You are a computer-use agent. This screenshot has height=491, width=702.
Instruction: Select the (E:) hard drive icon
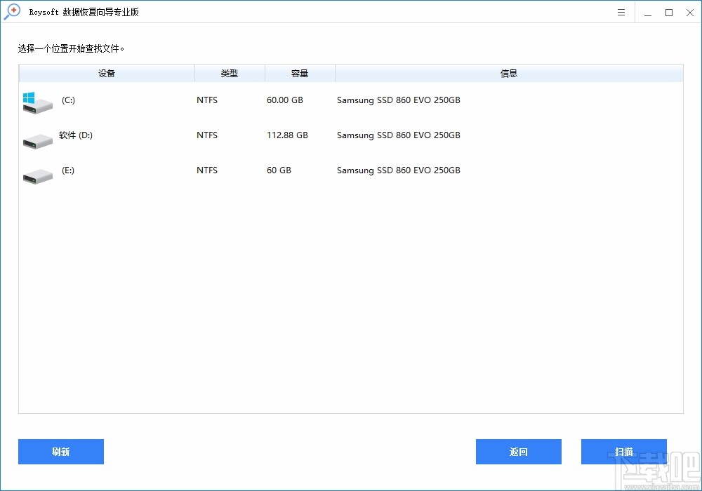tap(37, 174)
